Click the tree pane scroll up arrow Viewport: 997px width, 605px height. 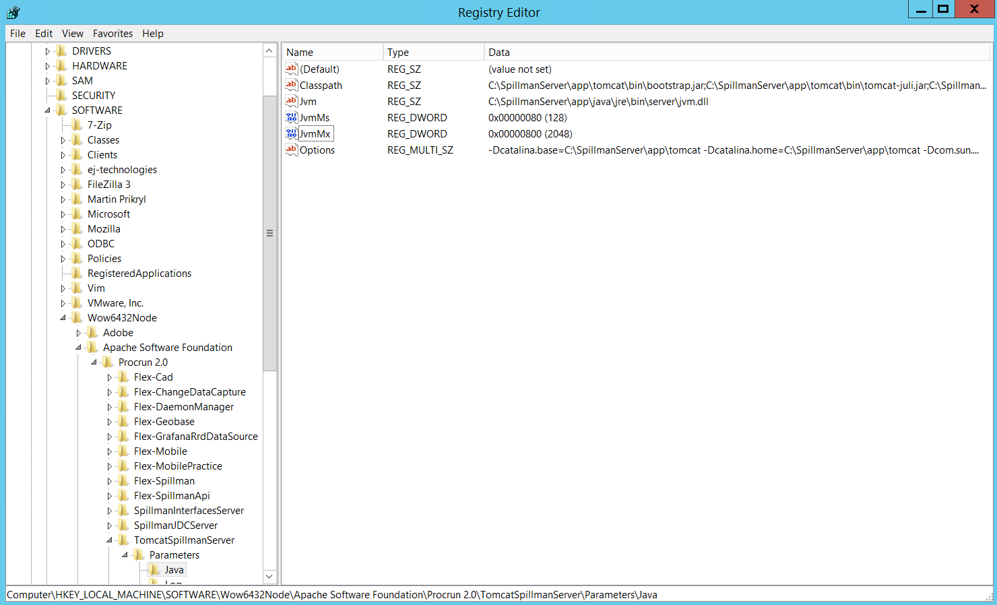pos(269,51)
